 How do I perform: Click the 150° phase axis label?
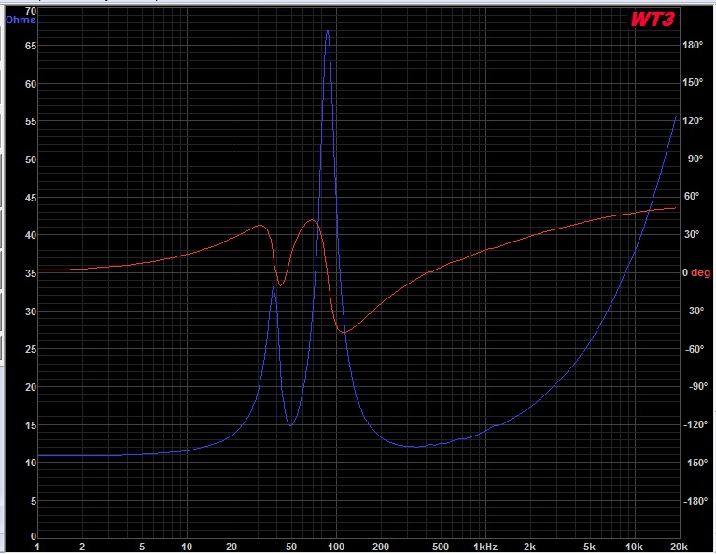693,83
